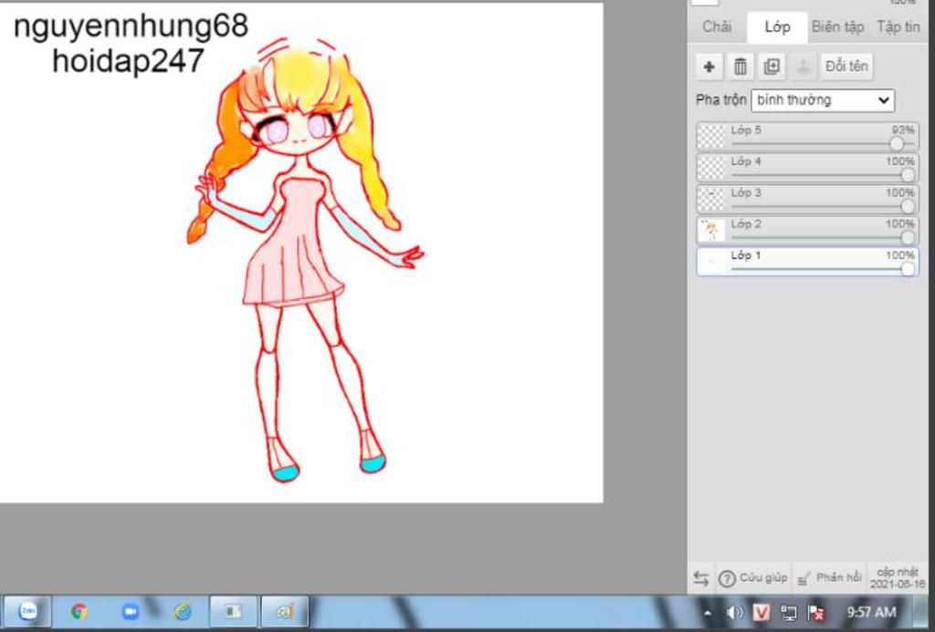
Task: Switch to the Chải tab
Action: coord(717,26)
